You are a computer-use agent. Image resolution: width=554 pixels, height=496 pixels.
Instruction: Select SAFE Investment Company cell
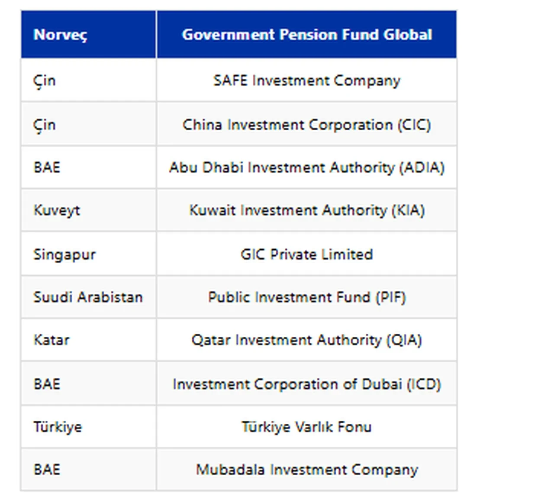coord(306,81)
